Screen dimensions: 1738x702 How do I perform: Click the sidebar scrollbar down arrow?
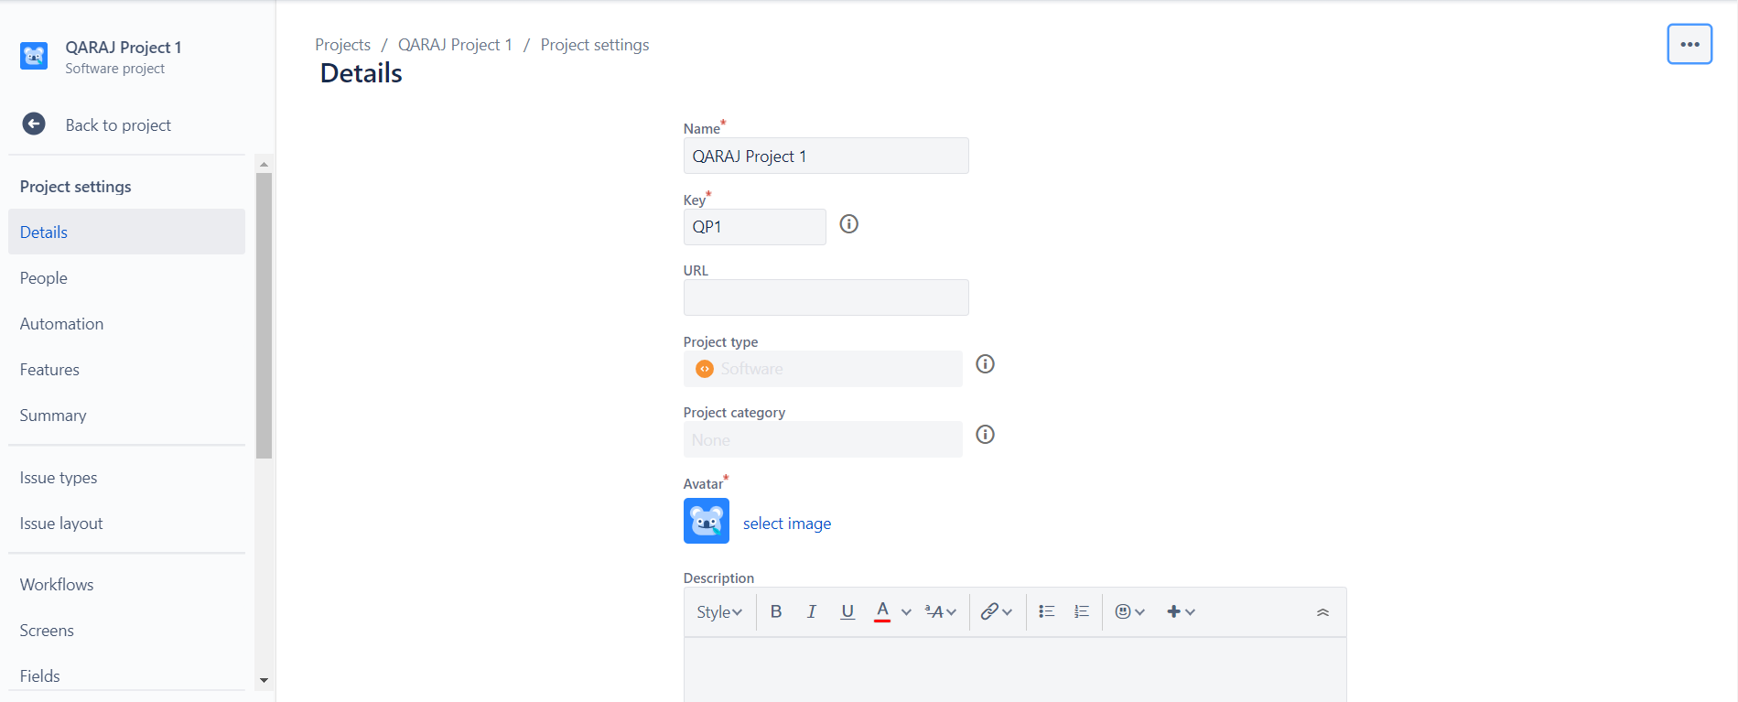(x=264, y=680)
